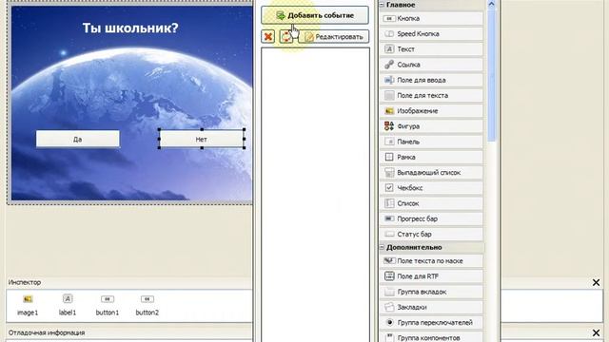Screen dimensions: 609x342
Task: Click the component palette scrollbar thumb
Action: 491,76
